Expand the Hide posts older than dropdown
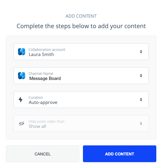Viewport: 162px width, 168px height. [81, 124]
